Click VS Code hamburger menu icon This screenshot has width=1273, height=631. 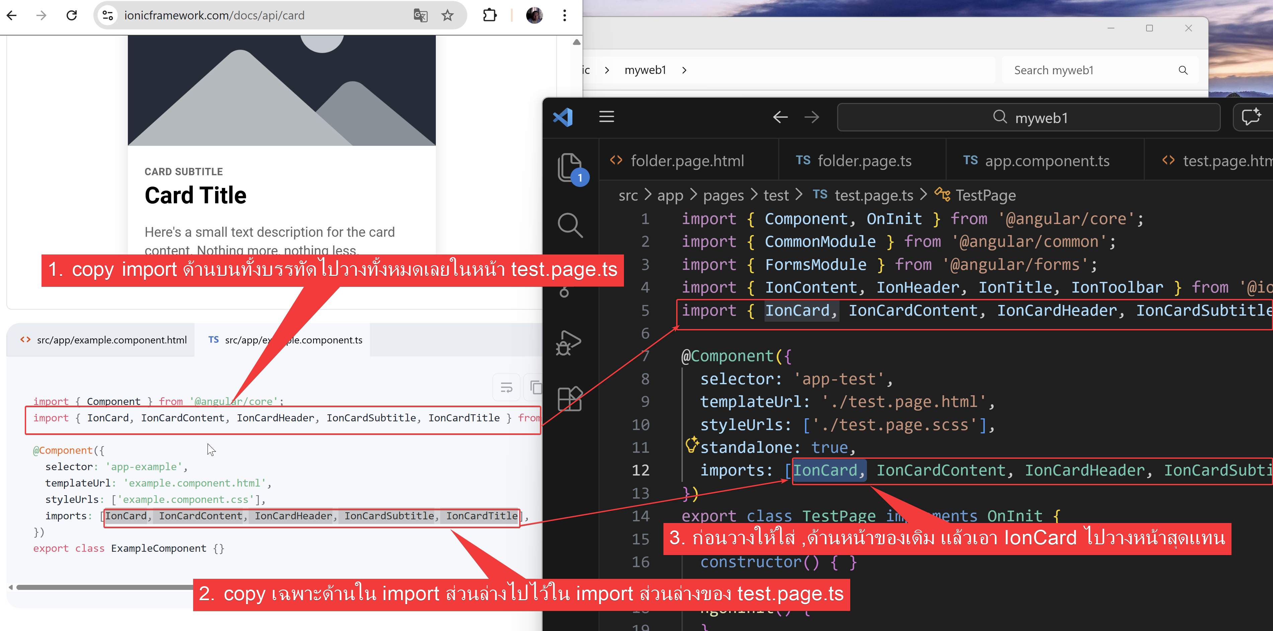[x=606, y=117]
